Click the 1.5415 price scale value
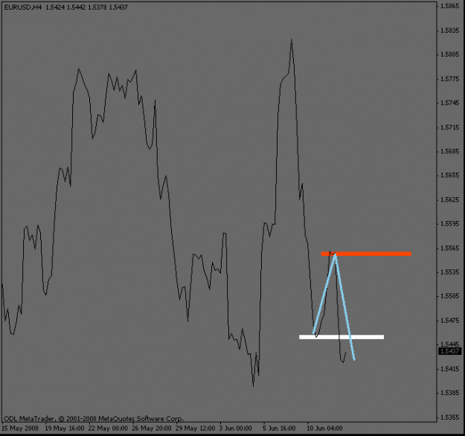This screenshot has width=465, height=436. [x=449, y=369]
